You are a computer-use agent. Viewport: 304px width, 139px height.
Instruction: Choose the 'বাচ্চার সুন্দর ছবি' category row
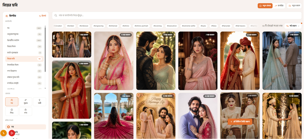pyautogui.click(x=25, y=77)
